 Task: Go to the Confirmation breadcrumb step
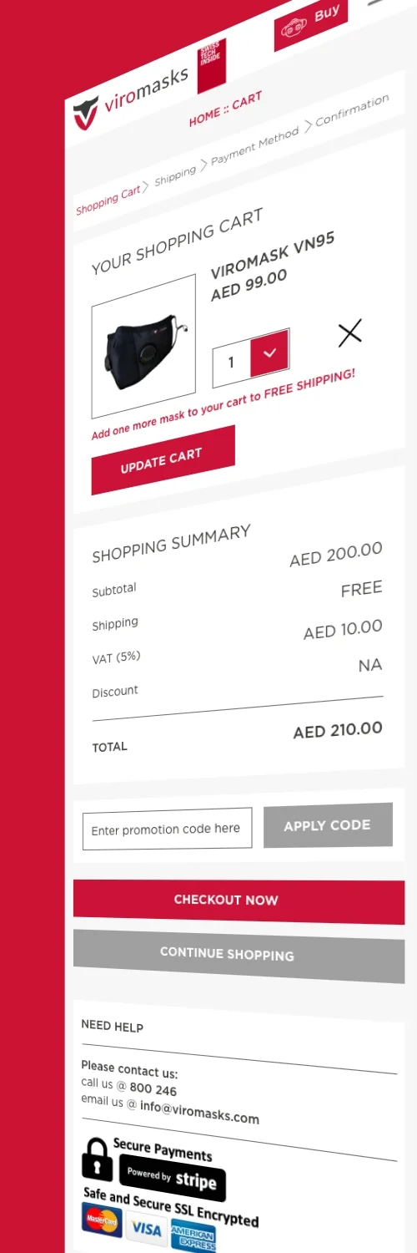click(352, 111)
